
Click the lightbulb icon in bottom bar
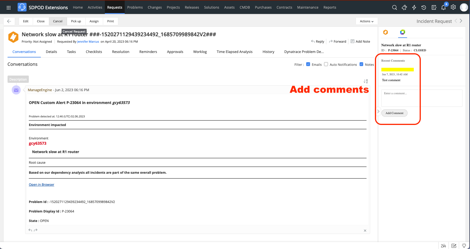click(x=464, y=246)
